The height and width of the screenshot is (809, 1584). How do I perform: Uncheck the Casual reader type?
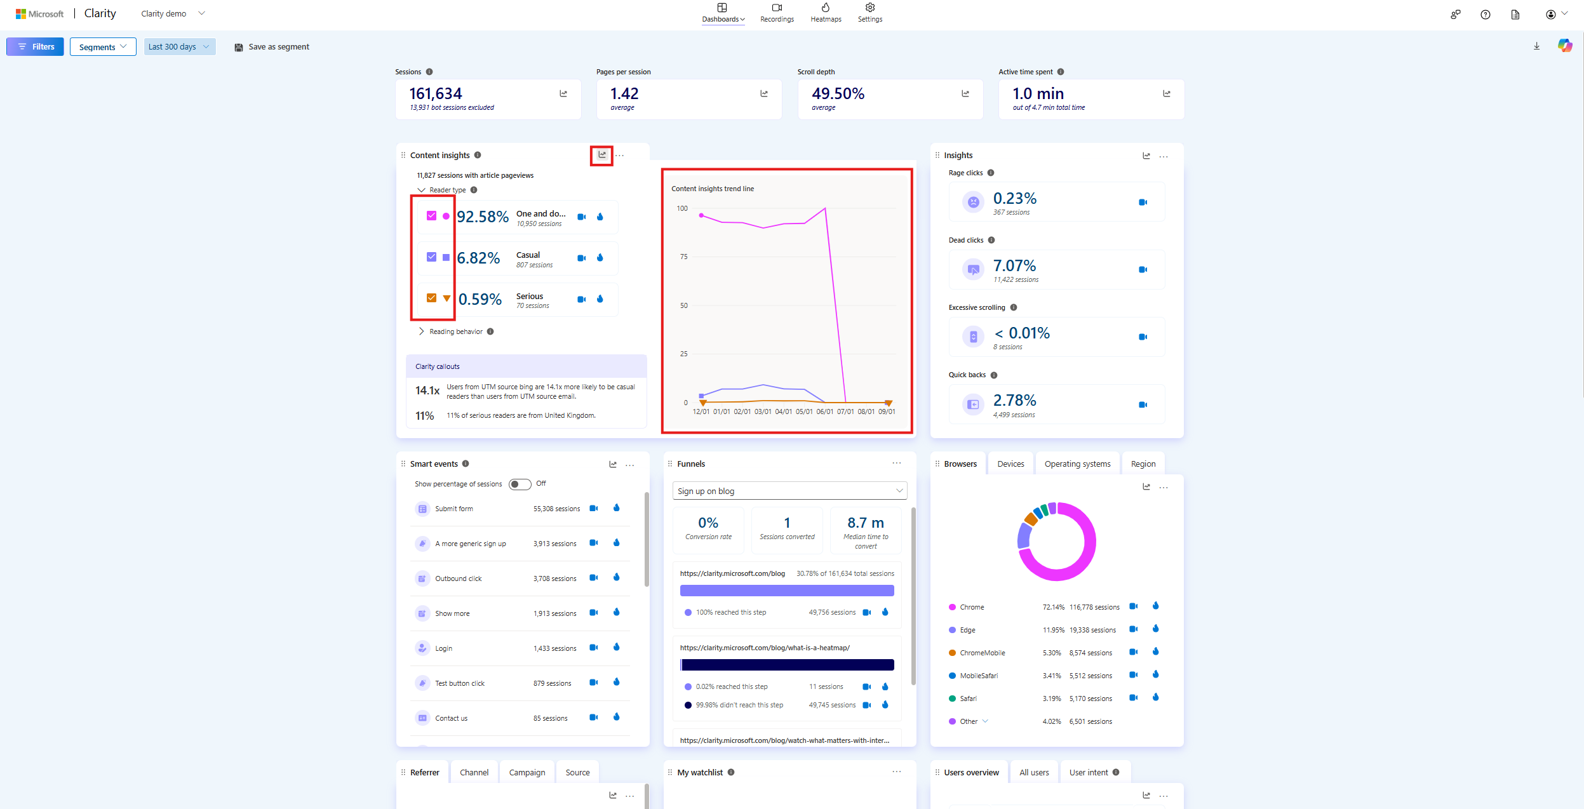[x=431, y=257]
